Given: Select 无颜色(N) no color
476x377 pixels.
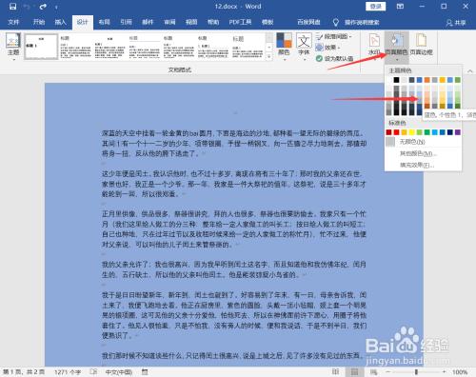Looking at the screenshot, I should (x=423, y=142).
